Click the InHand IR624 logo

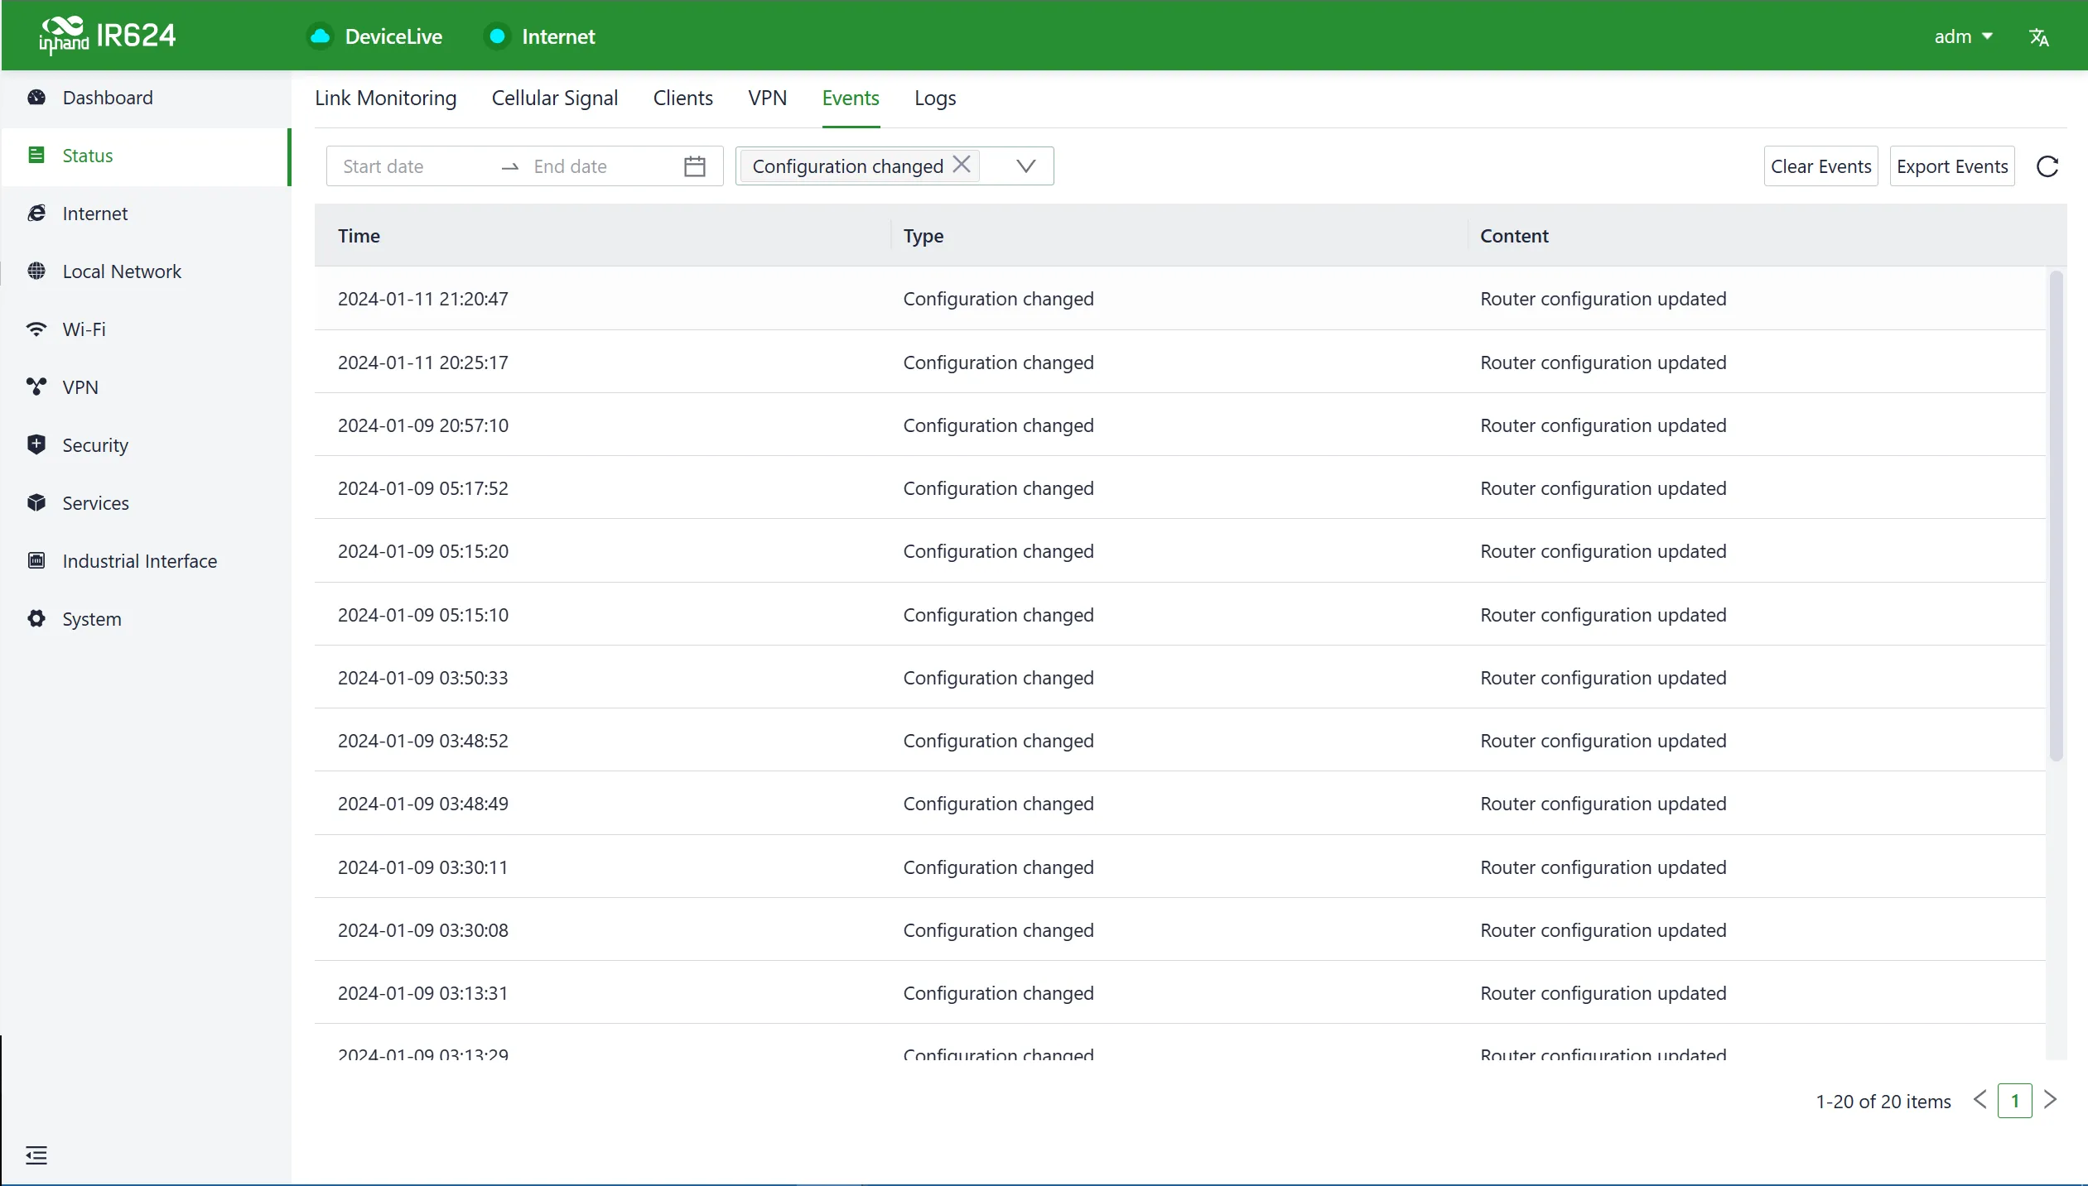pyautogui.click(x=107, y=36)
